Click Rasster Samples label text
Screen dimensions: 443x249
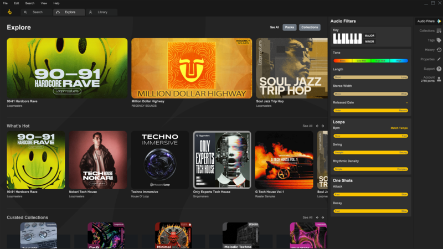click(x=265, y=196)
